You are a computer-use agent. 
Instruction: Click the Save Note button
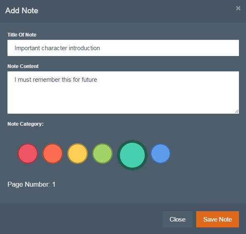tap(217, 219)
